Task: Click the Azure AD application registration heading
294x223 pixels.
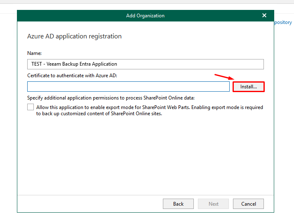Action: point(74,36)
